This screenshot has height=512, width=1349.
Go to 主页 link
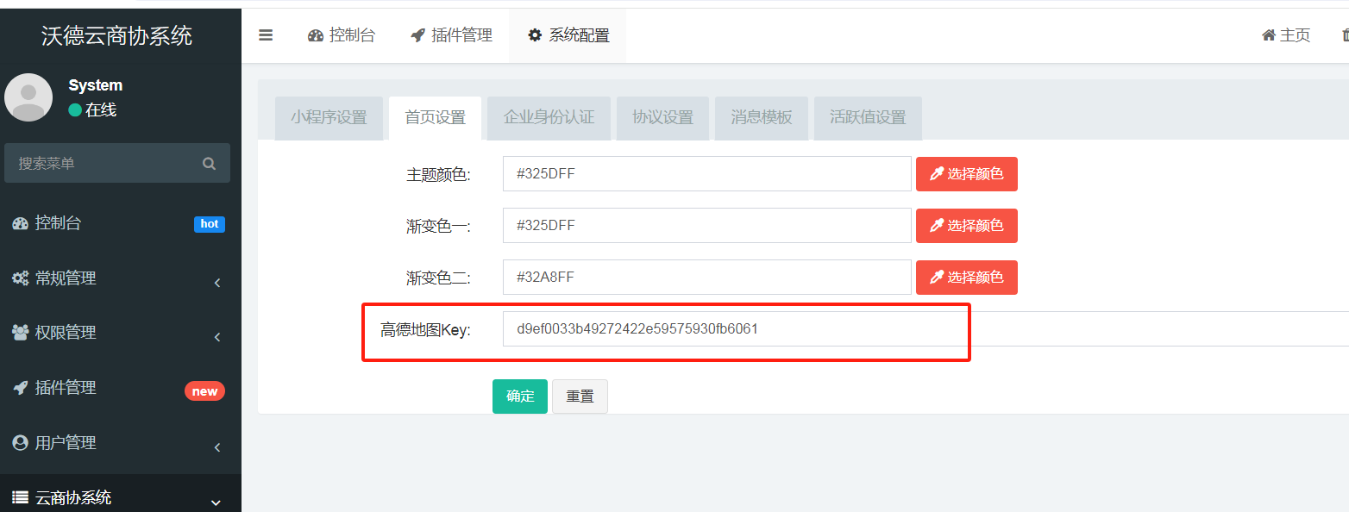pos(1286,35)
